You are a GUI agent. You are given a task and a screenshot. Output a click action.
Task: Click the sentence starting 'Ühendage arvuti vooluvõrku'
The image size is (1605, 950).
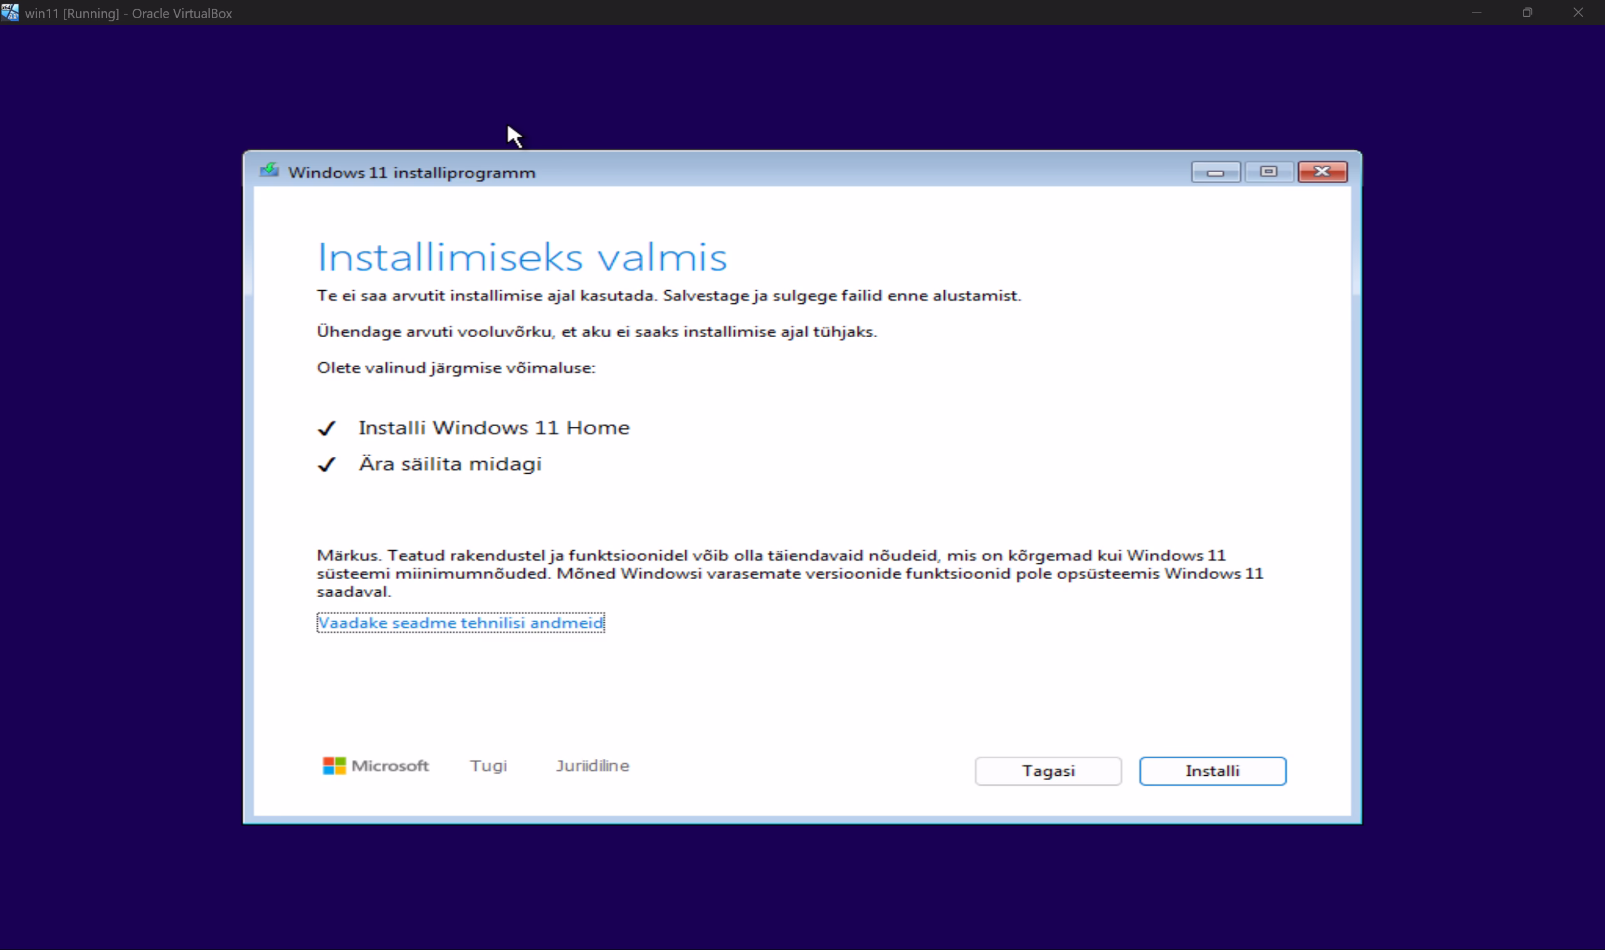(597, 331)
